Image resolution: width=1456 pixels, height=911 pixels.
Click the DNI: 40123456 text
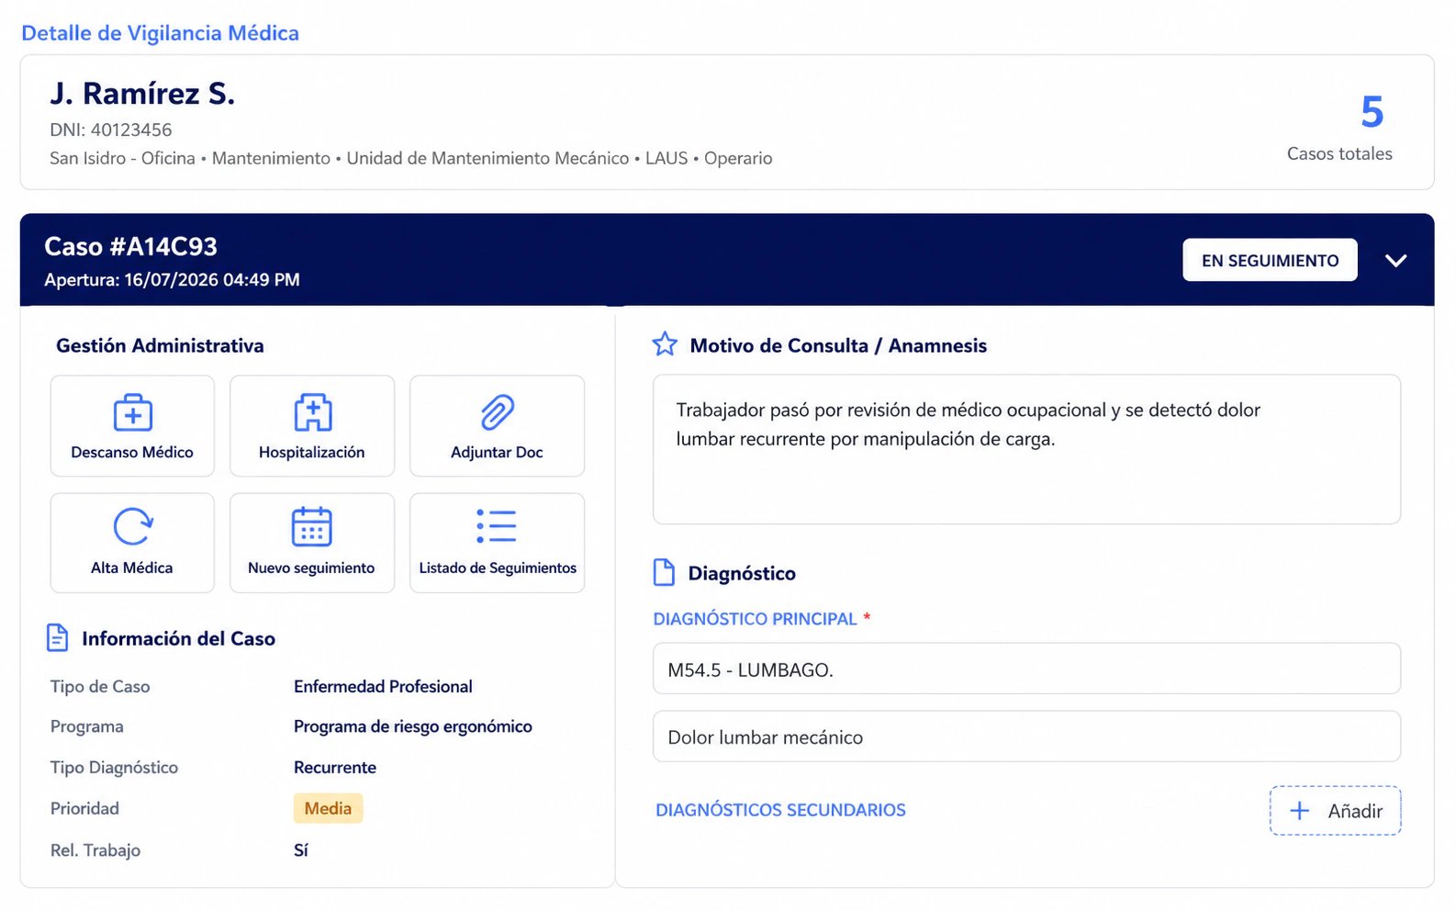coord(111,129)
